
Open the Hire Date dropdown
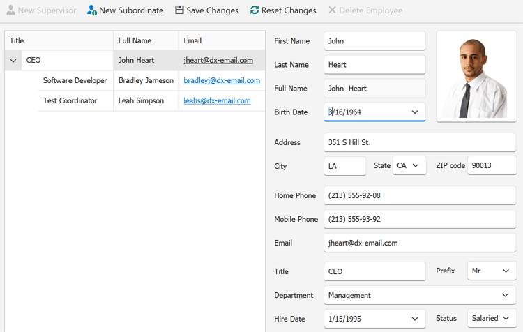pos(415,319)
